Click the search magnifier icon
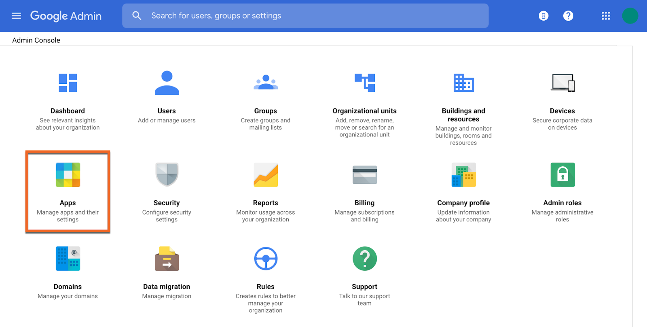647x327 pixels. 137,16
